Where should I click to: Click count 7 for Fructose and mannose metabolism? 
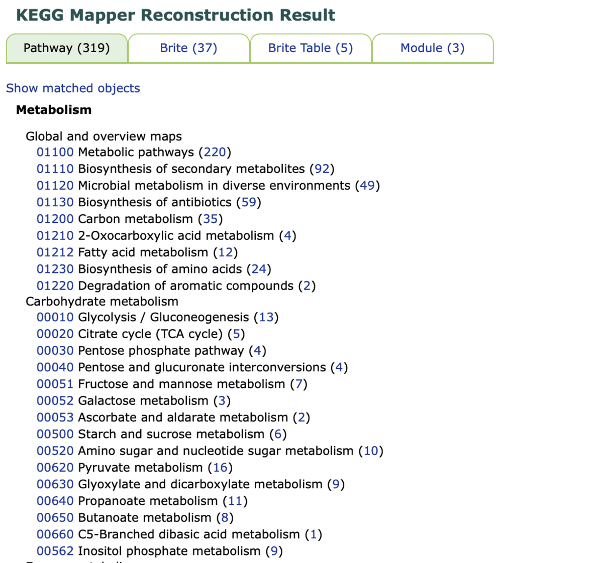pos(299,384)
